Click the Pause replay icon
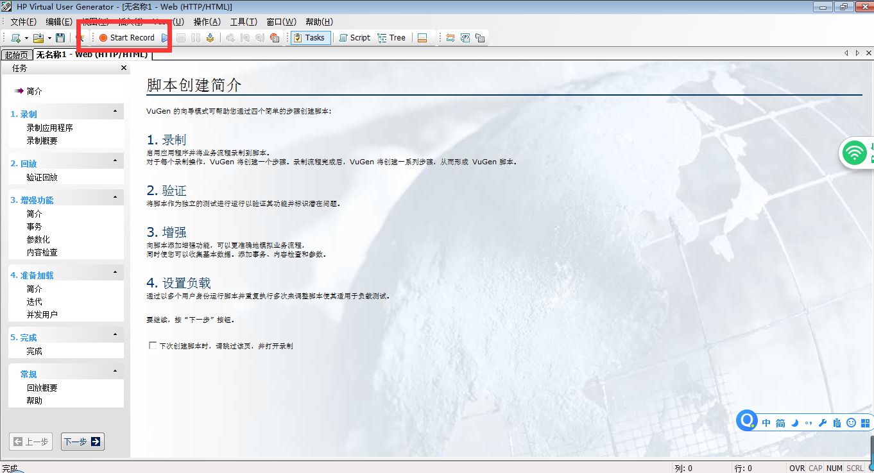874x473 pixels. [196, 38]
